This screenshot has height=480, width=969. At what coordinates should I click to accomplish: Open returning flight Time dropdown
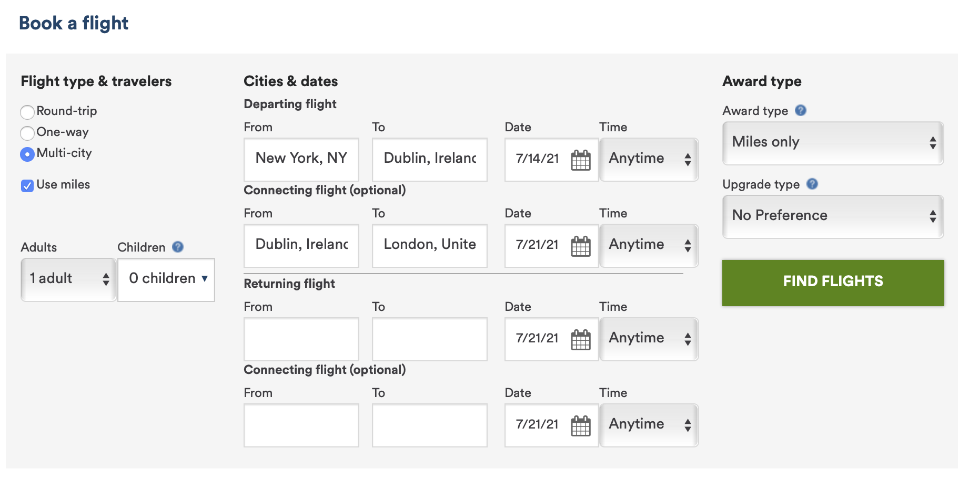coord(649,339)
